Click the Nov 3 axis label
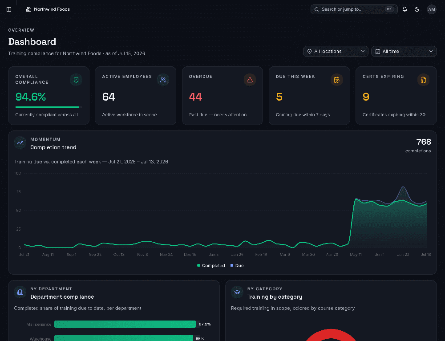The height and width of the screenshot is (341, 445). tap(142, 255)
